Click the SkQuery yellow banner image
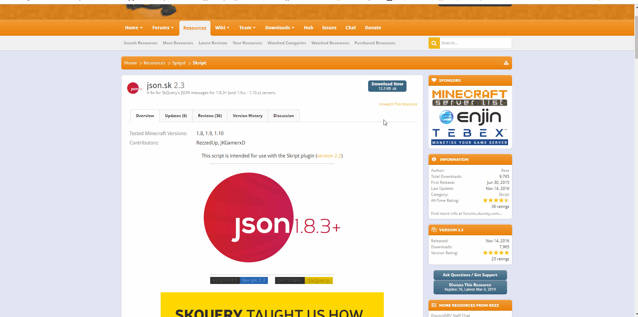Image resolution: width=638 pixels, height=317 pixels. pyautogui.click(x=272, y=305)
